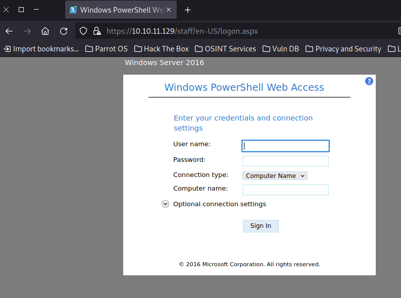Expand Optional connection settings chevron
Viewport: 401px width, 298px height.
(165, 204)
